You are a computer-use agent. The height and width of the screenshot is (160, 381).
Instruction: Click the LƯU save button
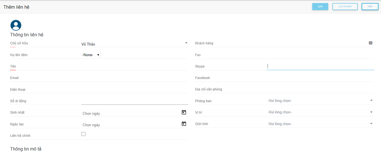click(320, 6)
